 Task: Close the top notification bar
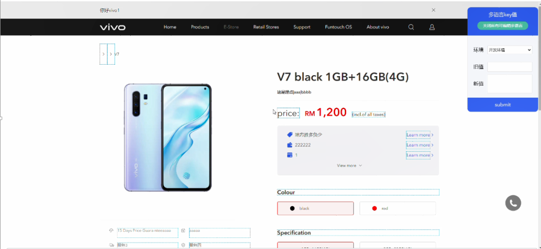coord(434,10)
